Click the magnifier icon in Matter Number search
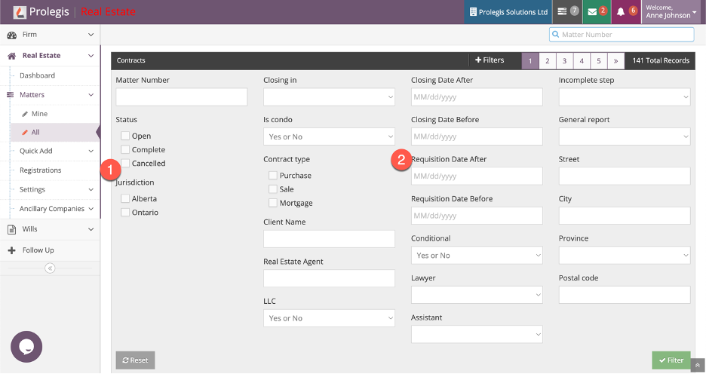Viewport: 706px width, 374px height. (556, 35)
